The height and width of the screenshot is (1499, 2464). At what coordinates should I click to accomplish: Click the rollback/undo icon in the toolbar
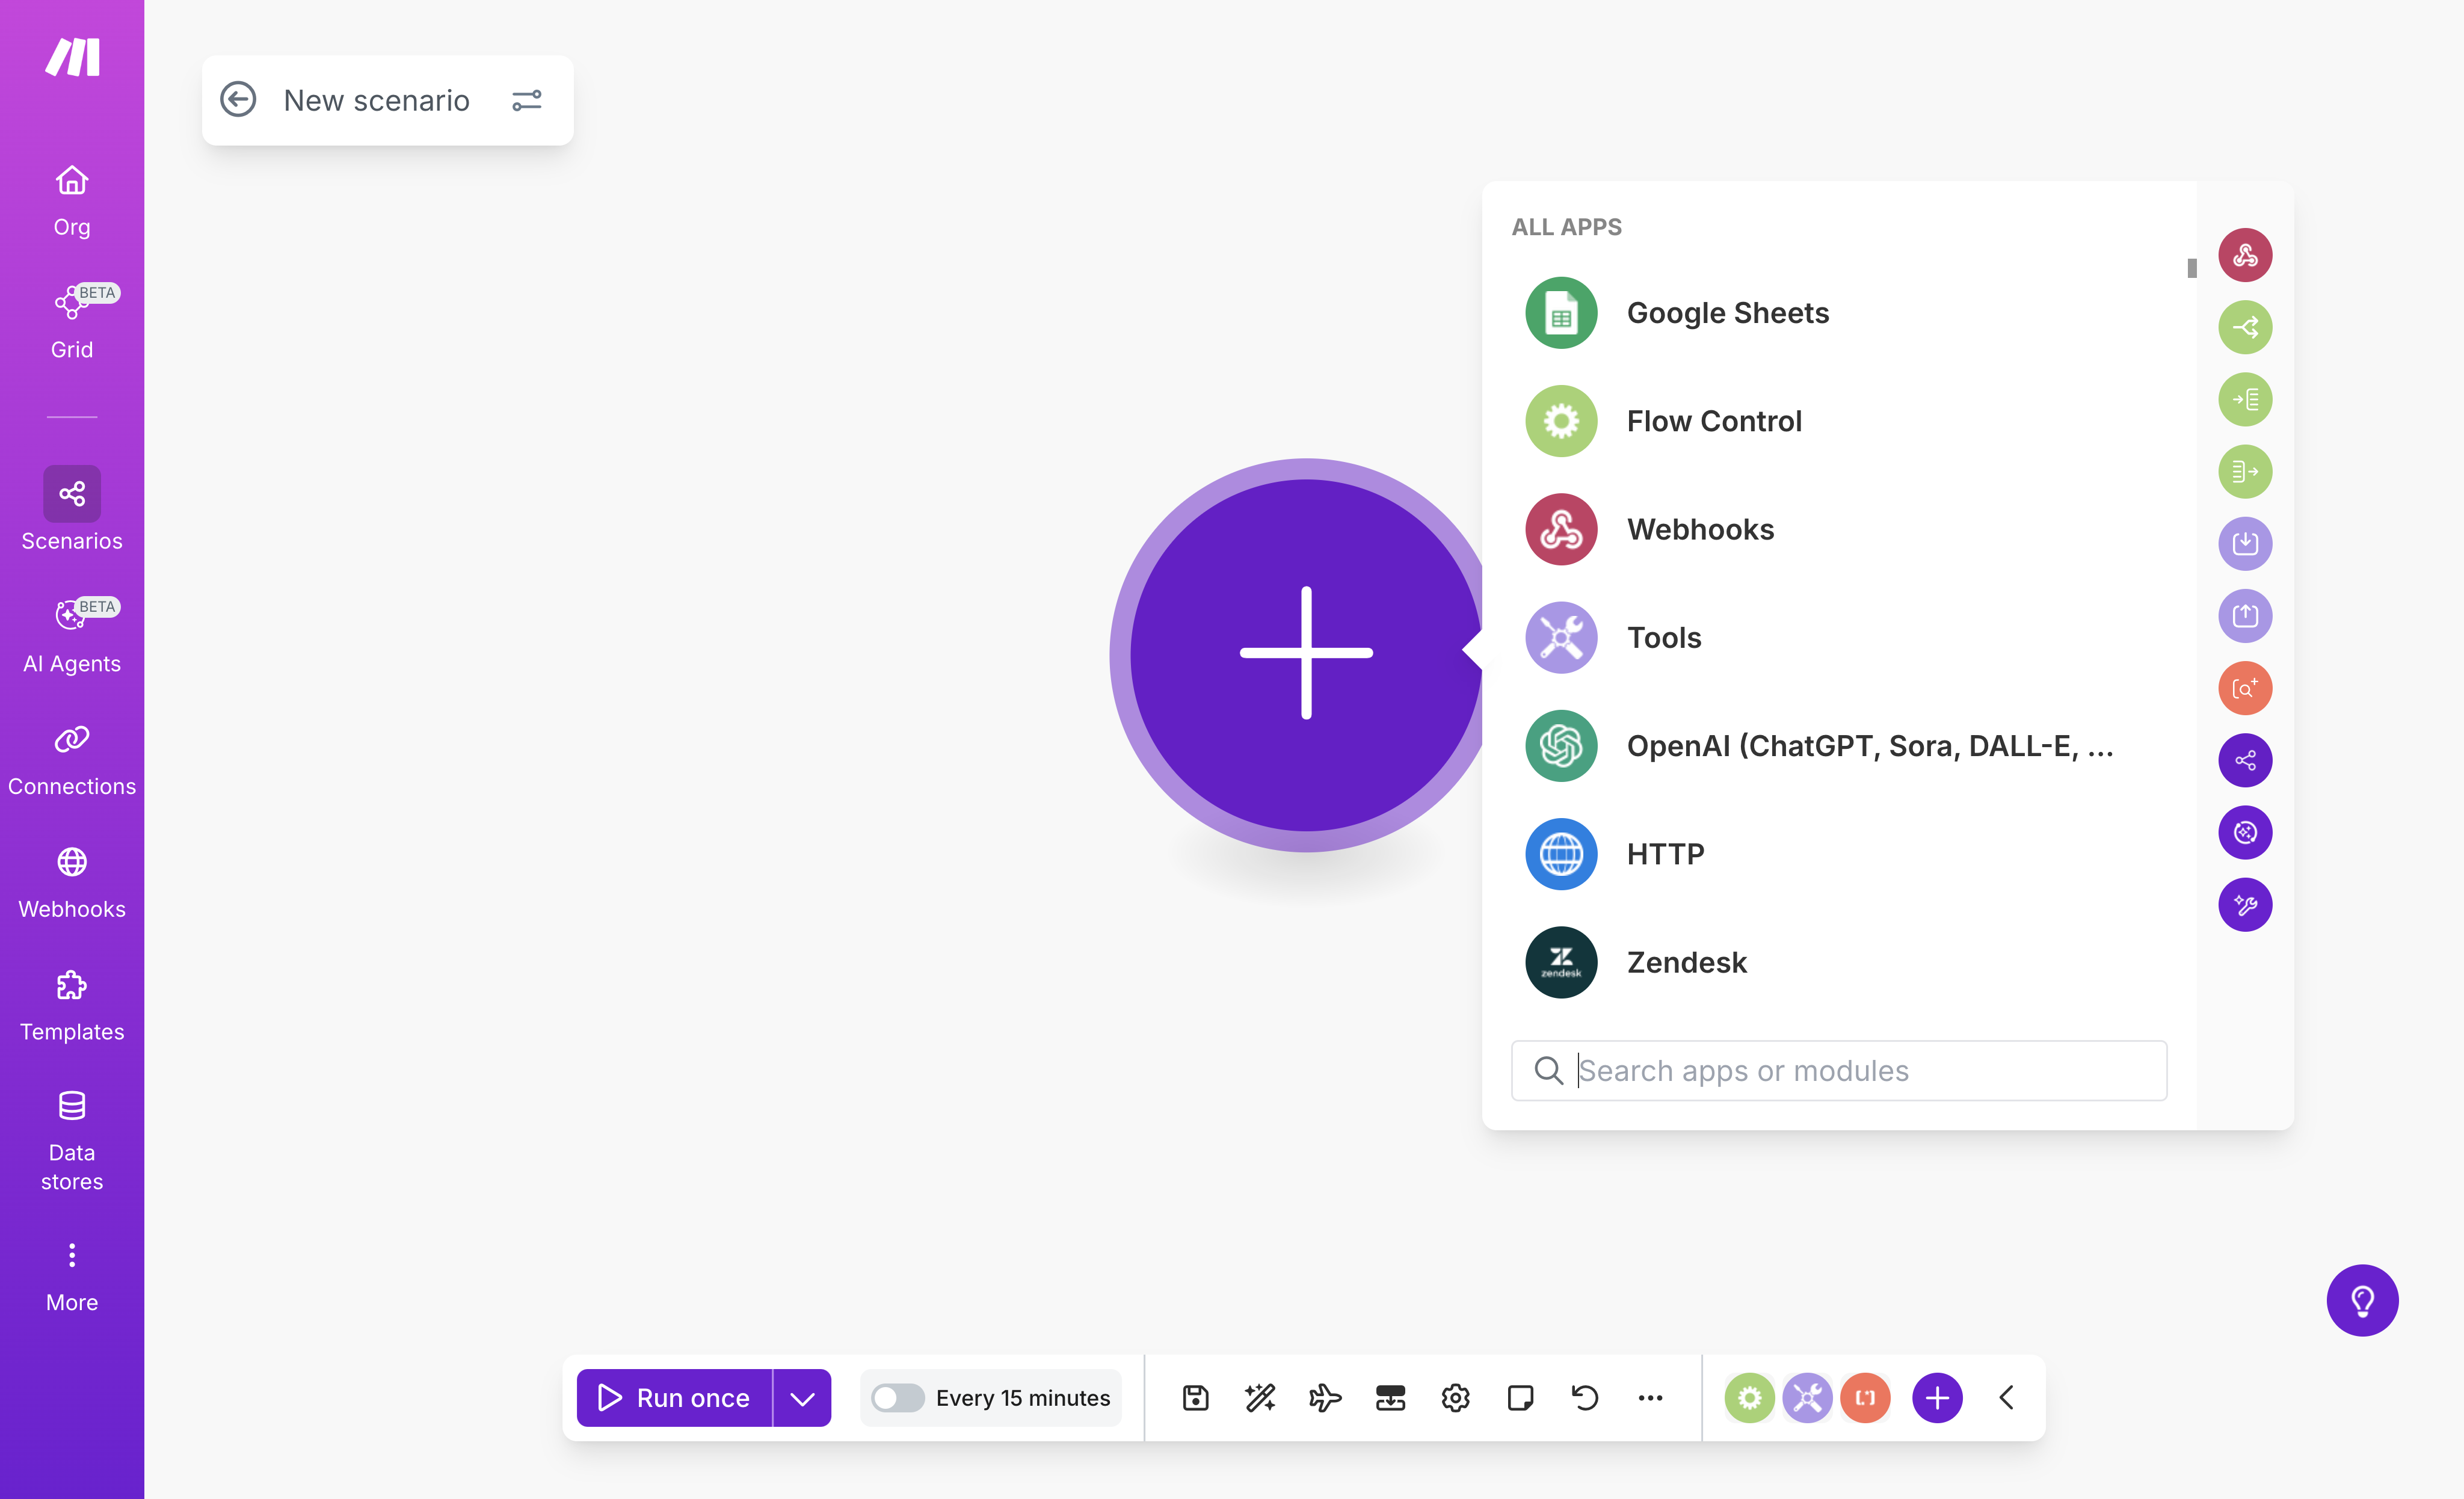[x=1585, y=1398]
